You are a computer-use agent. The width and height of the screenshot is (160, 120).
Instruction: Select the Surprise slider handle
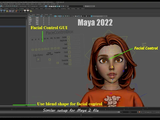coord(70,60)
